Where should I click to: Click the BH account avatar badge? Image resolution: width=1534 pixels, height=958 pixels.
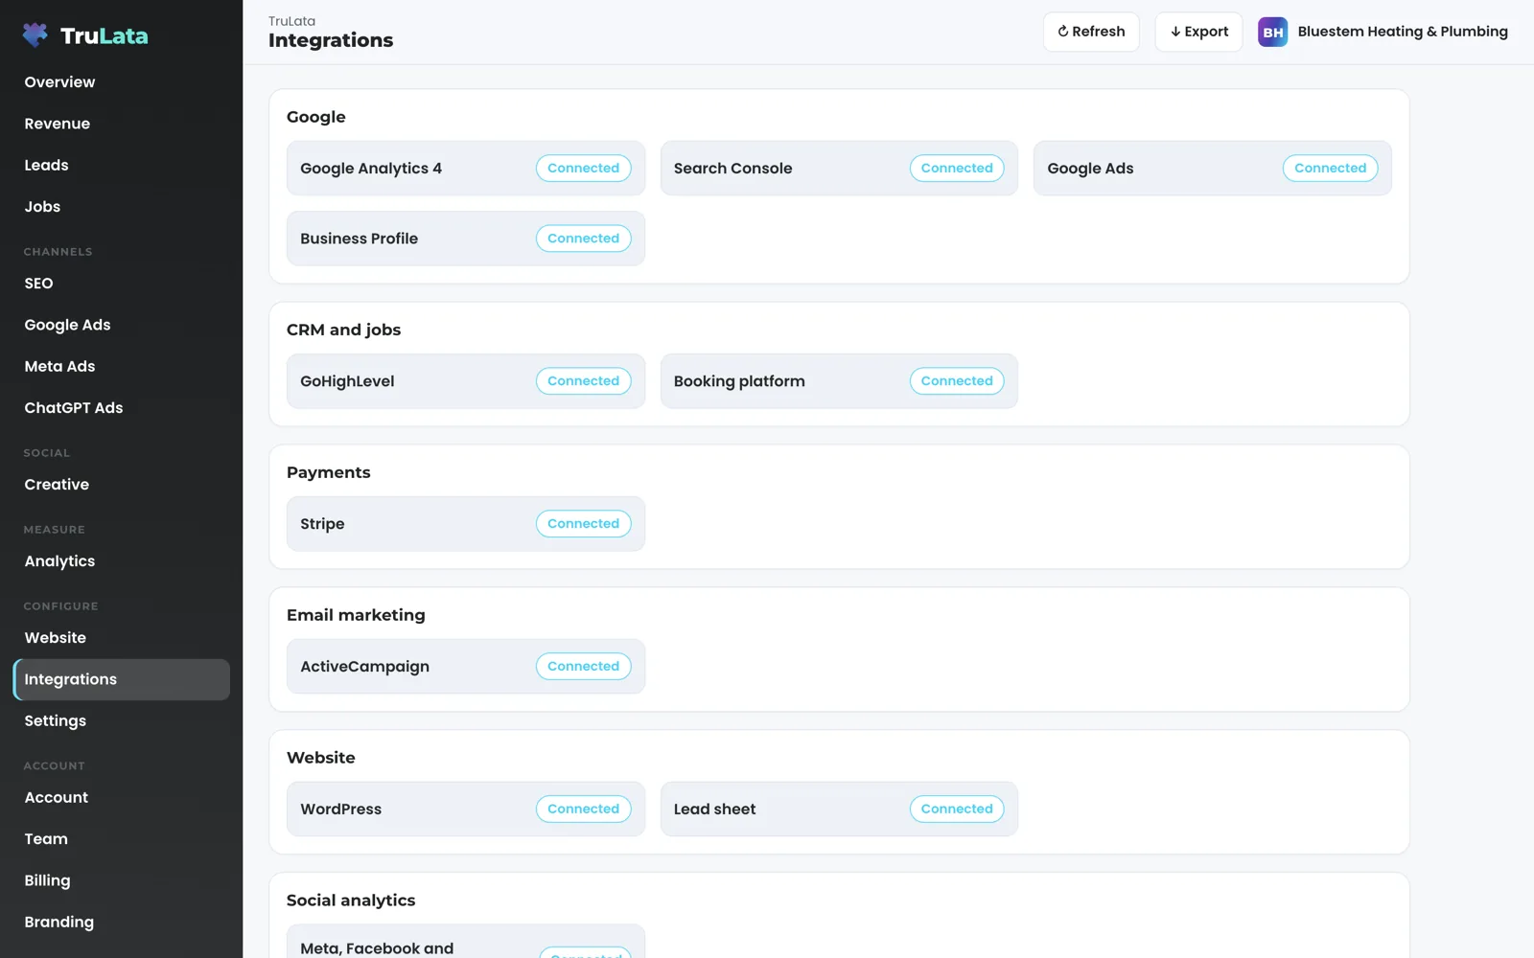coord(1272,32)
